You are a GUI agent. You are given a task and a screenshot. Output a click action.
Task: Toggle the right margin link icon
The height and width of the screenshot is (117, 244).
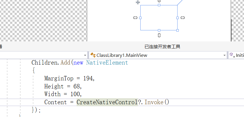183,18
